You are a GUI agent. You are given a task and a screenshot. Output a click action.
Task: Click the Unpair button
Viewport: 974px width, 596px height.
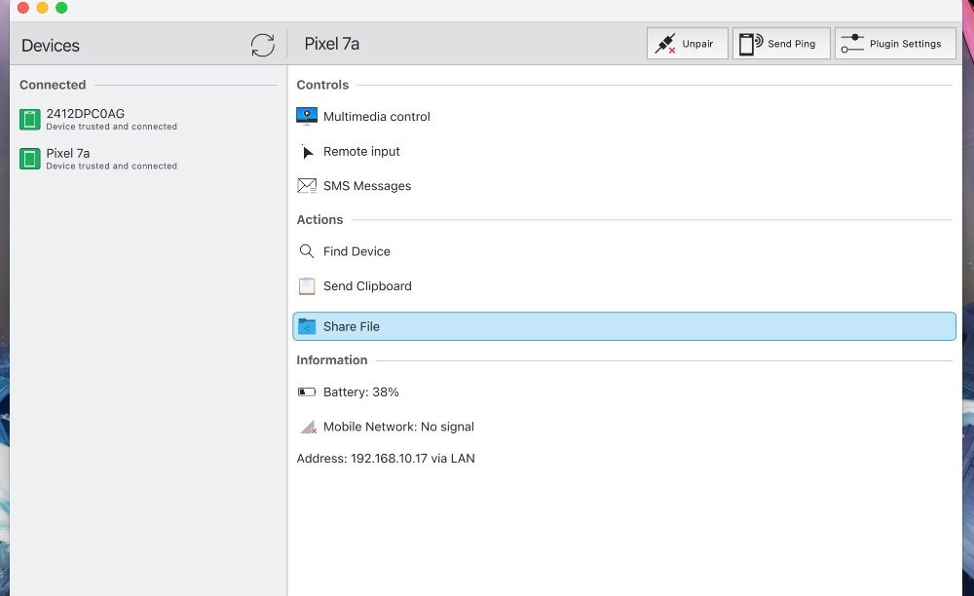(687, 44)
